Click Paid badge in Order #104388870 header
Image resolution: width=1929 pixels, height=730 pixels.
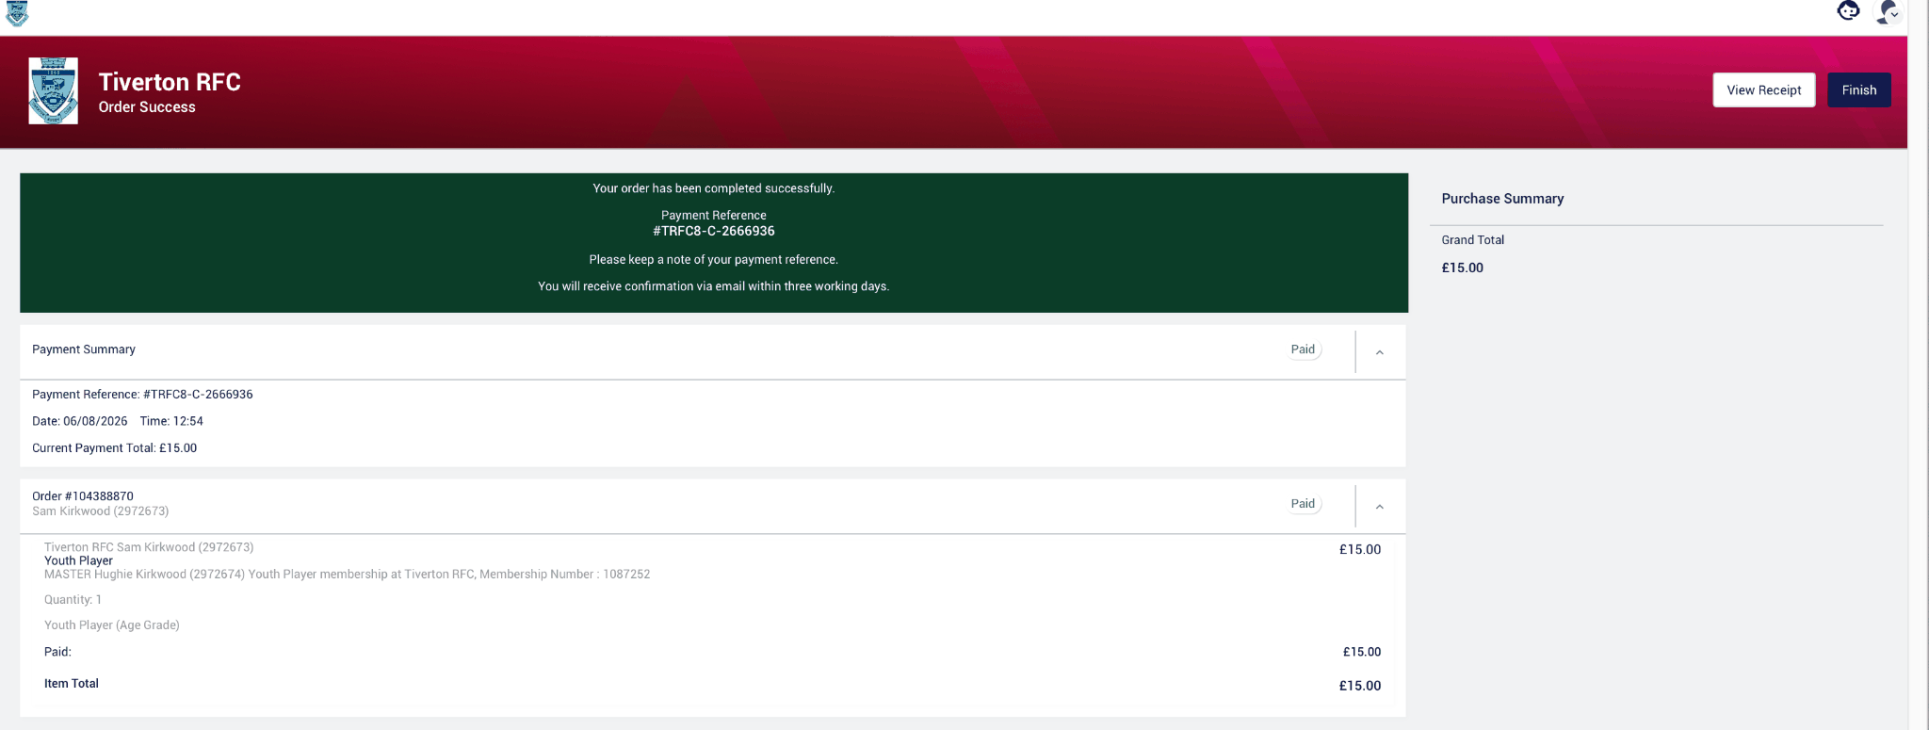click(x=1303, y=504)
